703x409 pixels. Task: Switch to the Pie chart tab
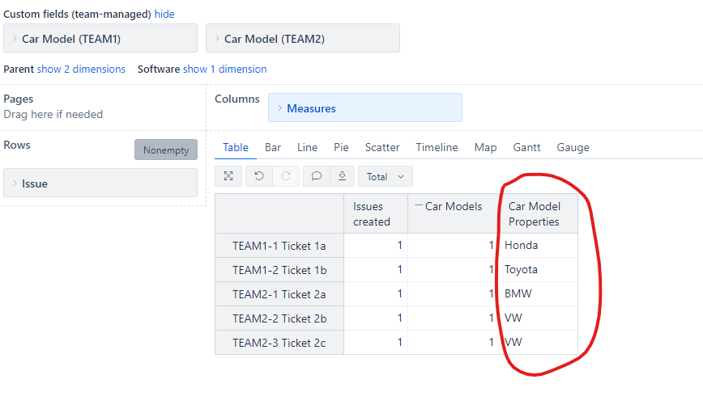pos(341,147)
